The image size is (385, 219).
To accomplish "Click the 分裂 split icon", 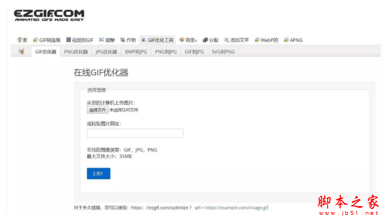I will click(205, 40).
